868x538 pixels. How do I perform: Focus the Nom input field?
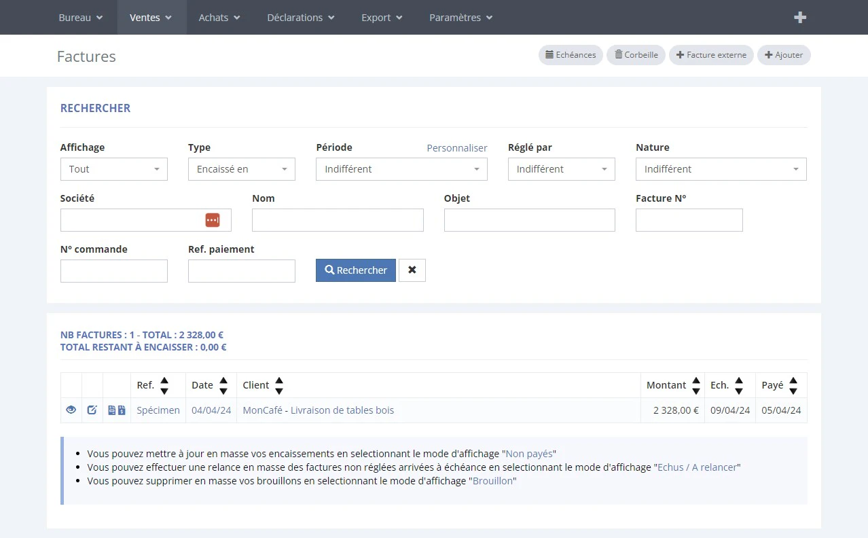[338, 220]
